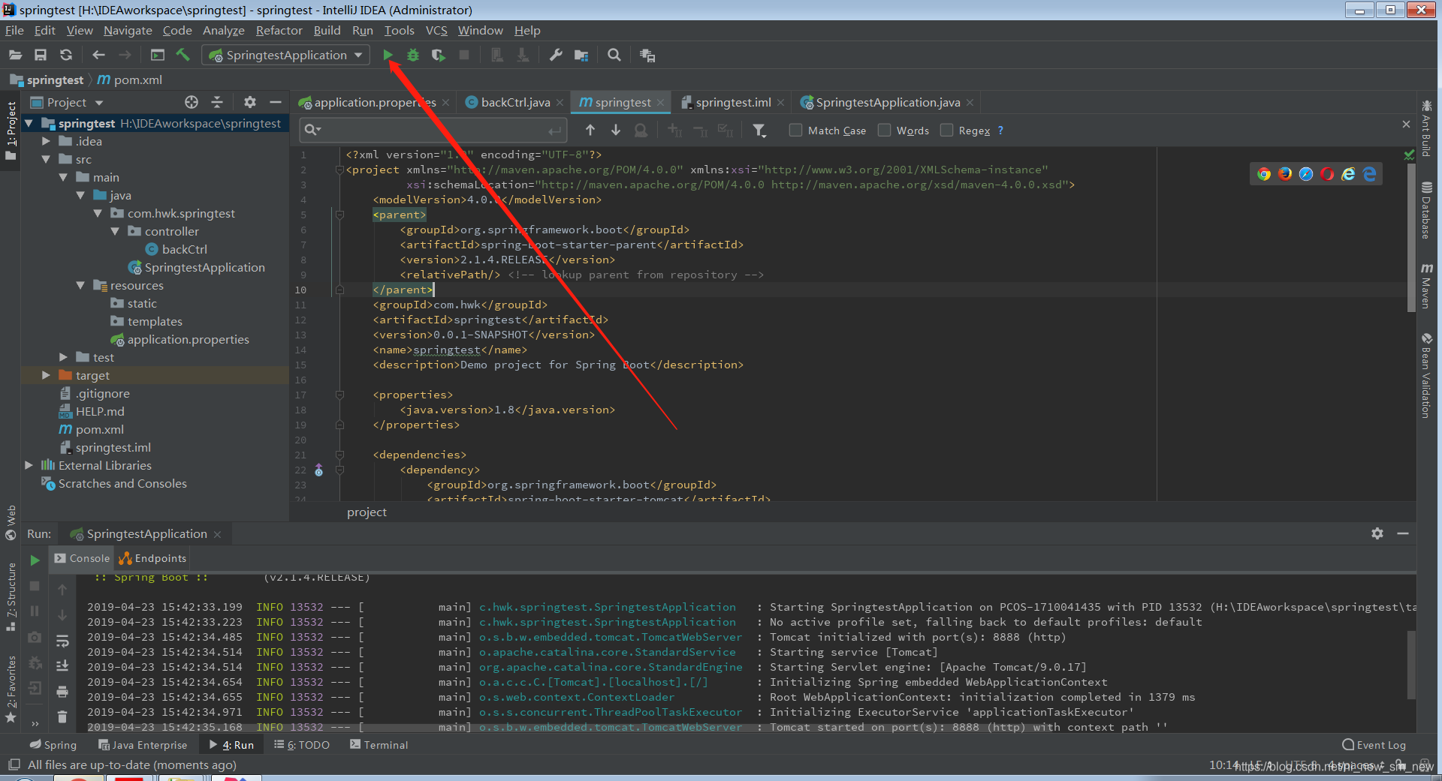
Task: Select pom.xml in project tree
Action: point(92,429)
